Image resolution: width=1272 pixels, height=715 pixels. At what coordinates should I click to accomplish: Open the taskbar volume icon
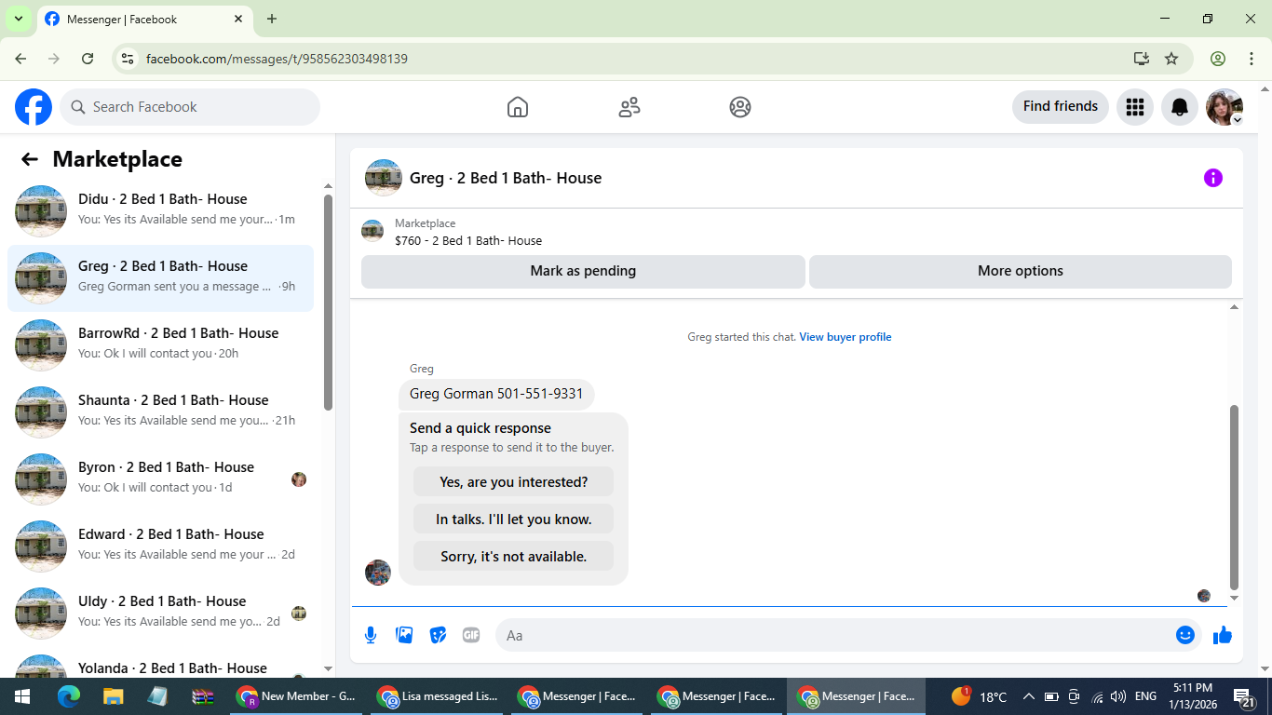click(x=1118, y=696)
